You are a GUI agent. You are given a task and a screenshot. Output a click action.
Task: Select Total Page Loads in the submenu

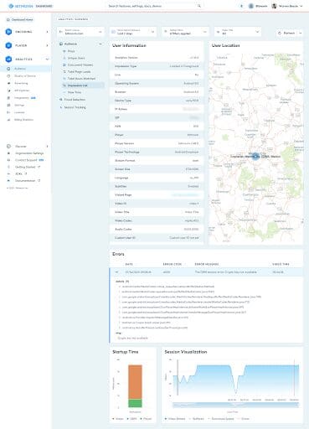[x=80, y=72]
